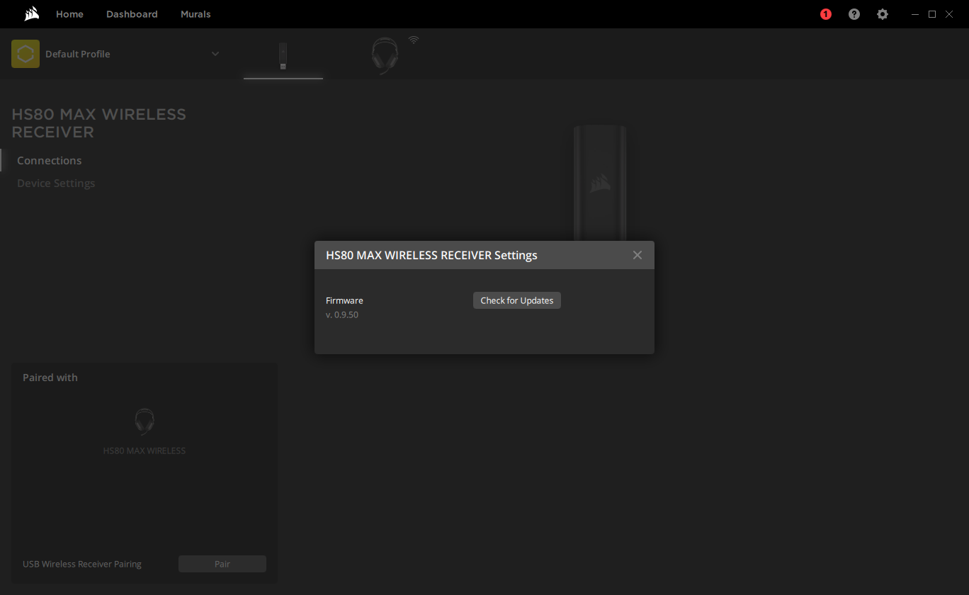
Task: Expand the Default Profile dropdown arrow
Action: [215, 54]
